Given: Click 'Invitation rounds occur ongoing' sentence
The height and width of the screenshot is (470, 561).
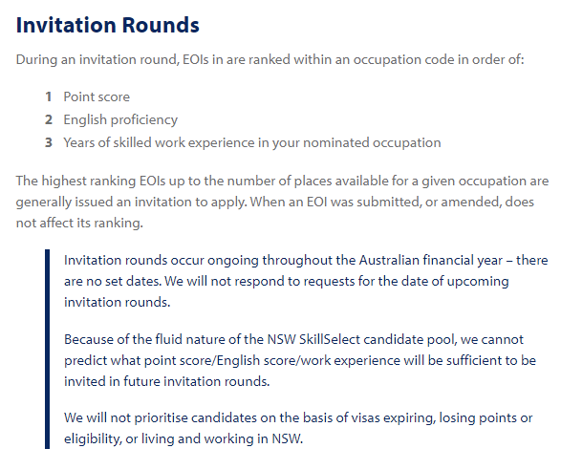Looking at the screenshot, I should pos(306,260).
